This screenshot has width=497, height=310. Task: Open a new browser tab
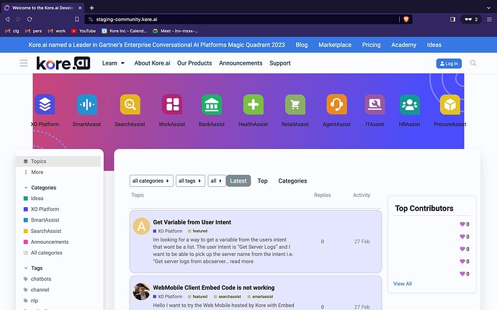pos(91,8)
